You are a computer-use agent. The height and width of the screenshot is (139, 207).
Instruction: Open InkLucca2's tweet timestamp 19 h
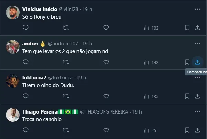point(81,78)
